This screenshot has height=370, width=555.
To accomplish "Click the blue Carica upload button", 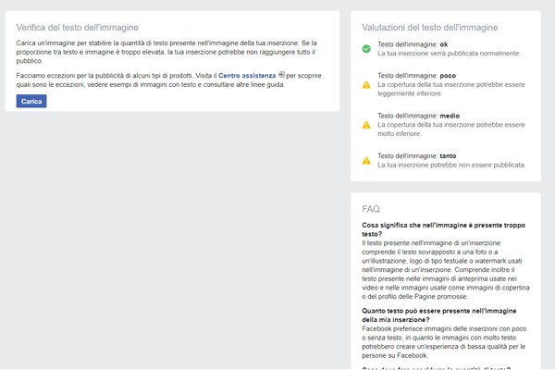I will (31, 101).
